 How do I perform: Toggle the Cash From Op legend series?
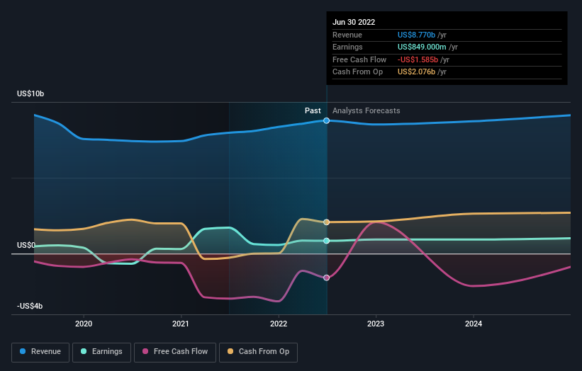(258, 352)
